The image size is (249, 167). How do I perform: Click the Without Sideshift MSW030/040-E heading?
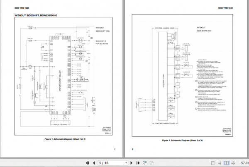(36, 15)
